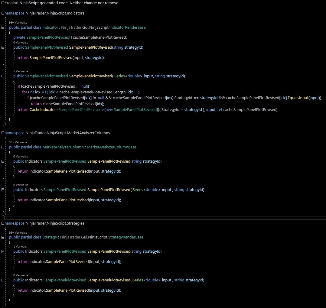
Task: Click the '{ StrategyId = strategyId }' object initializer
Action: 182,109
